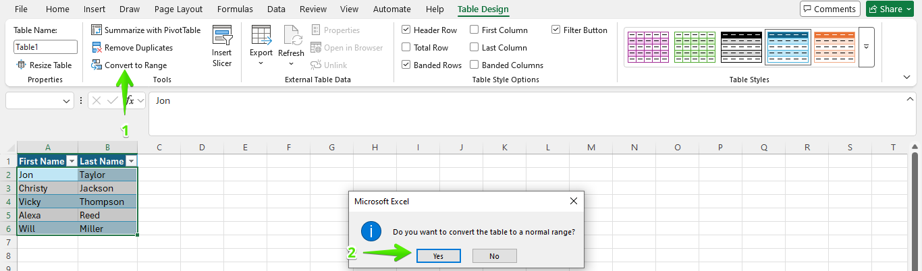
Task: Click the Export table icon
Action: (261, 35)
